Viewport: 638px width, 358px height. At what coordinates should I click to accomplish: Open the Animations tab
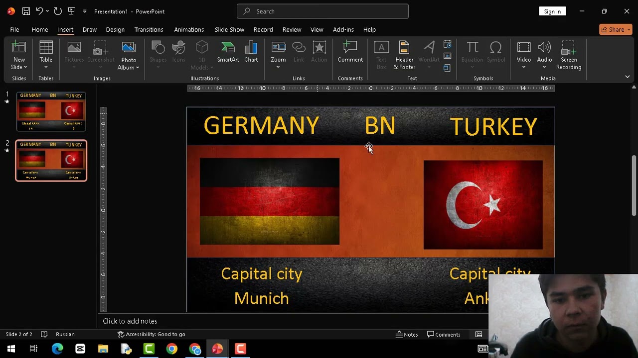coord(189,29)
